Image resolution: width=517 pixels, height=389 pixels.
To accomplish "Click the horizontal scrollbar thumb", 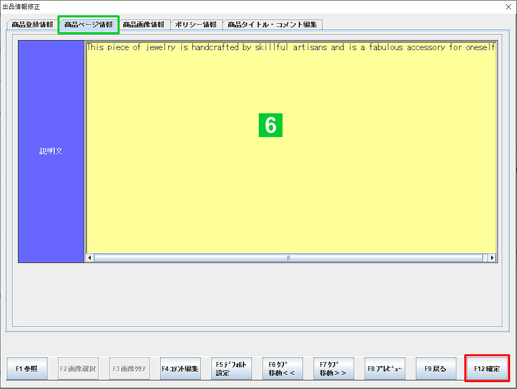I will 288,258.
